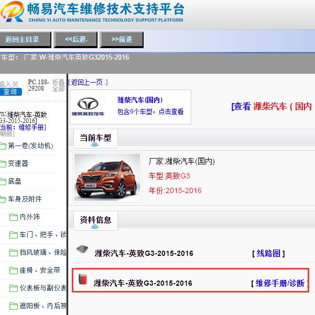Click the orange 英致G3 car thumbnail
The image size is (315, 315).
(x=107, y=177)
